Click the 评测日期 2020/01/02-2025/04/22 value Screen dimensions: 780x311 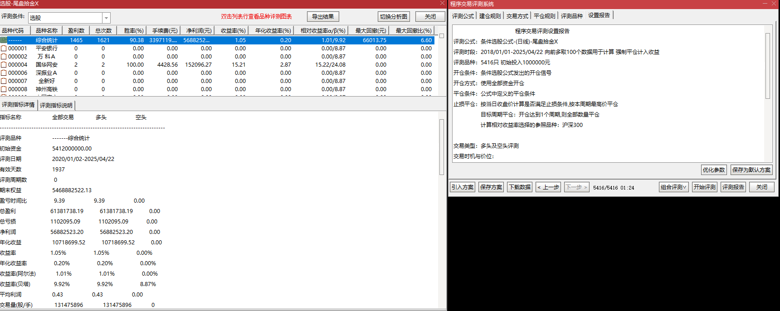[83, 159]
